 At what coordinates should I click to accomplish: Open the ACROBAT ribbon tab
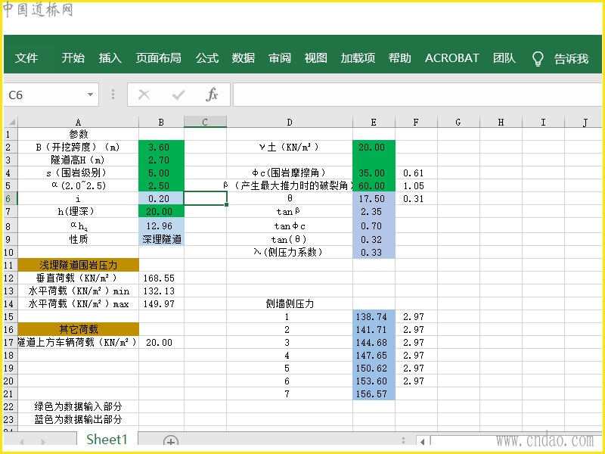pos(451,58)
